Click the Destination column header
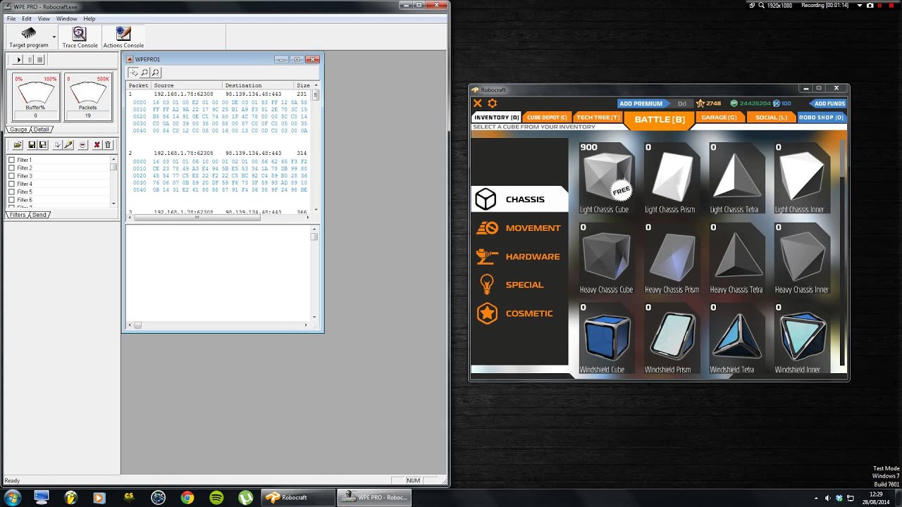This screenshot has height=507, width=902. pyautogui.click(x=259, y=85)
